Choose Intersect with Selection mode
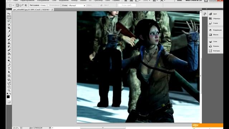Image resolution: width=229 pixels, height=129 pixels. [x=26, y=5]
